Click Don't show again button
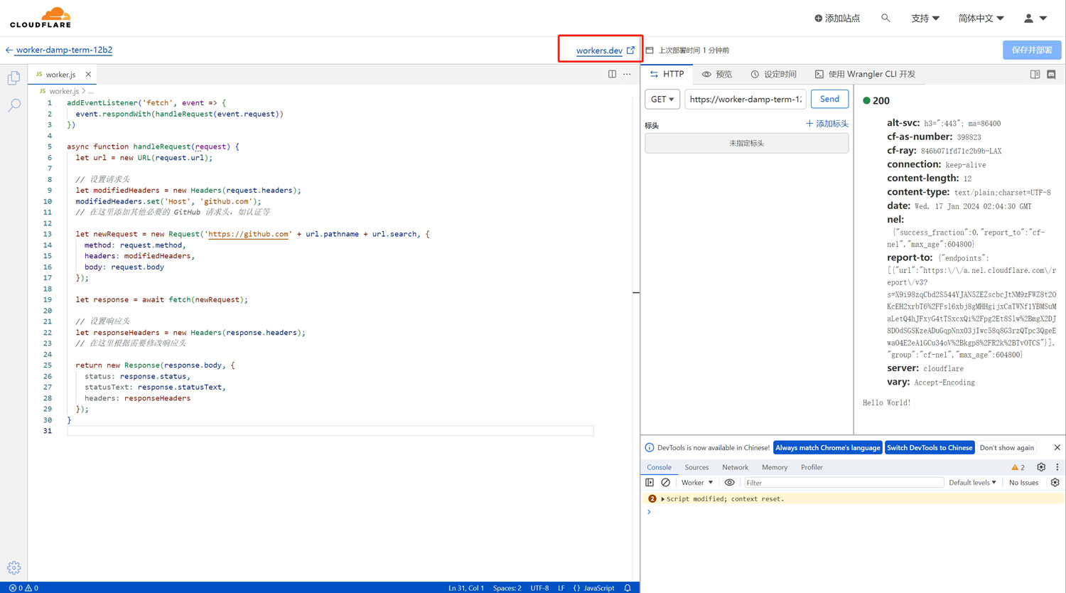Image resolution: width=1066 pixels, height=593 pixels. [x=1006, y=447]
